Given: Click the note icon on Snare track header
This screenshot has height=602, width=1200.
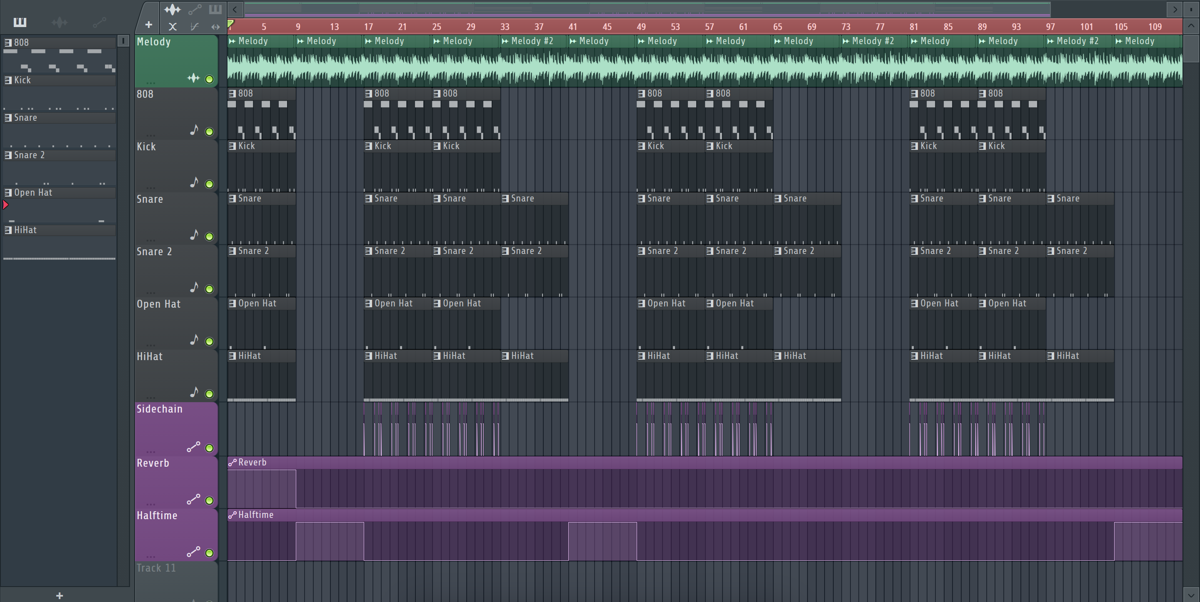Looking at the screenshot, I should (x=194, y=235).
